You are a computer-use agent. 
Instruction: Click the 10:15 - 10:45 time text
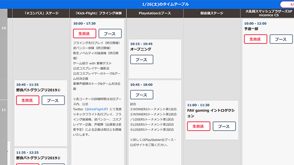click(141, 44)
